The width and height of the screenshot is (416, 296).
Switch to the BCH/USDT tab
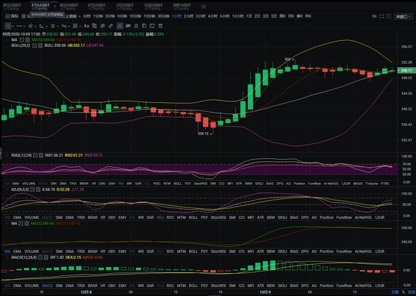[x=69, y=7]
